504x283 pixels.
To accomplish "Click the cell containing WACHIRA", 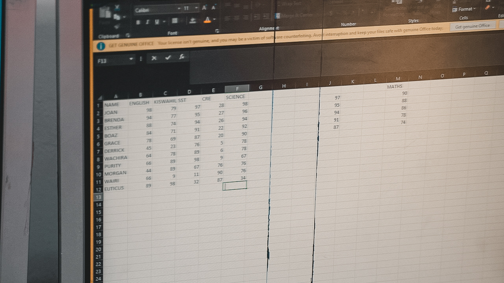I will pos(115,158).
